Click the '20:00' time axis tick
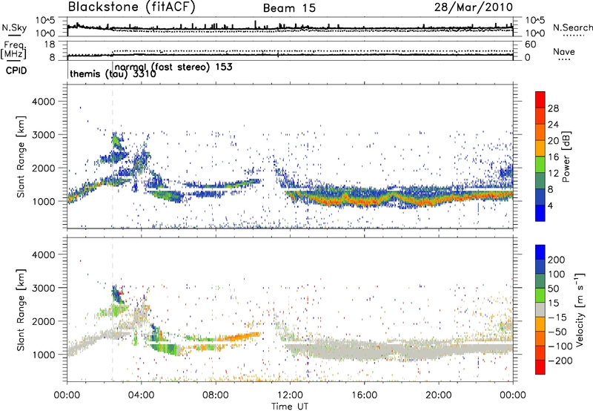This screenshot has width=593, height=411. pyautogui.click(x=438, y=395)
